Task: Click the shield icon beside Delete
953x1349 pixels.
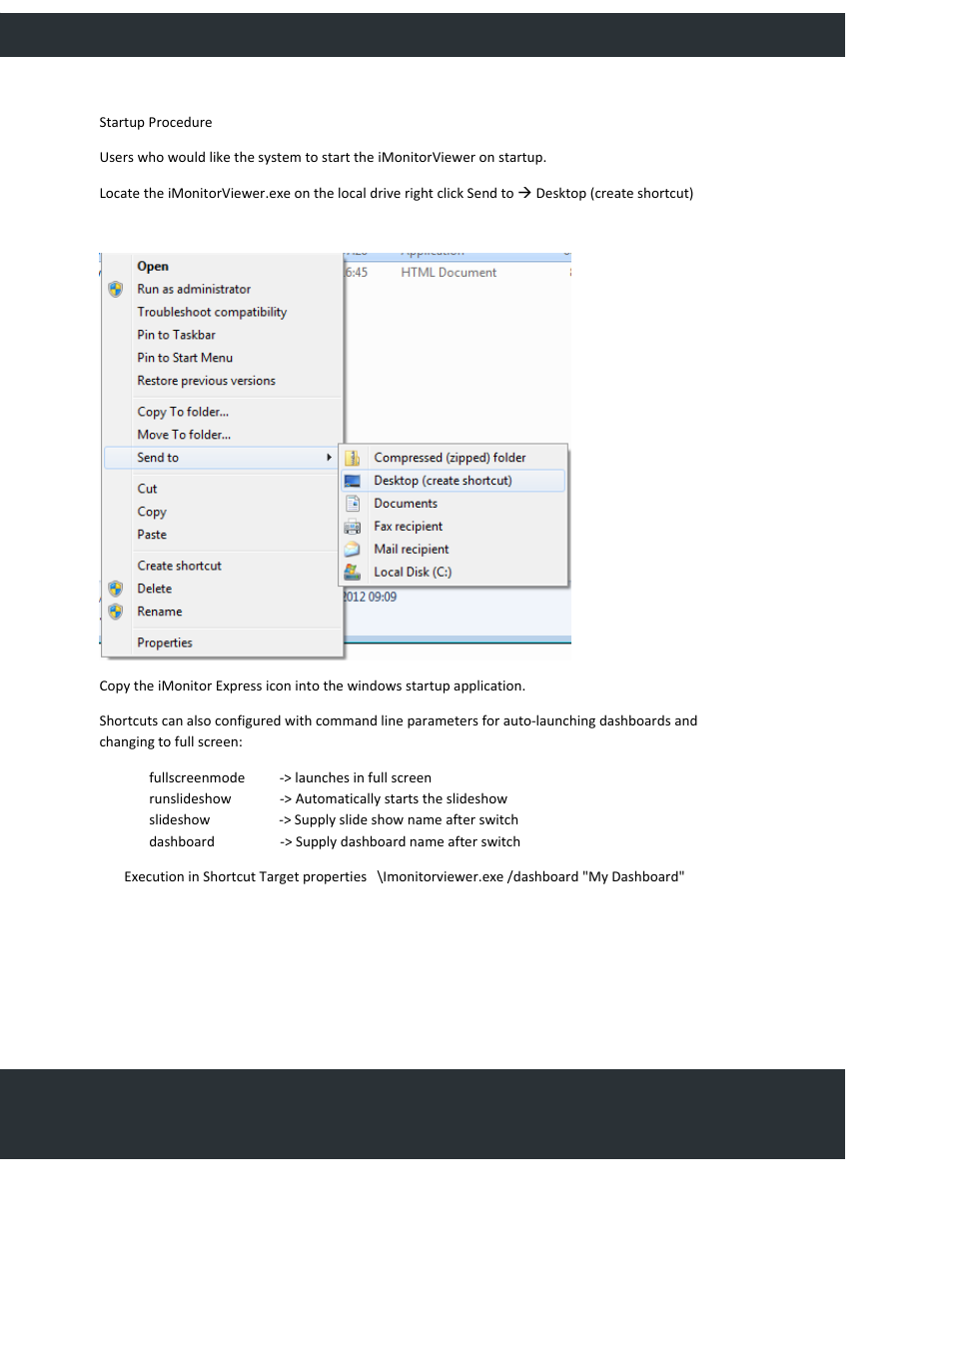Action: pyautogui.click(x=116, y=589)
